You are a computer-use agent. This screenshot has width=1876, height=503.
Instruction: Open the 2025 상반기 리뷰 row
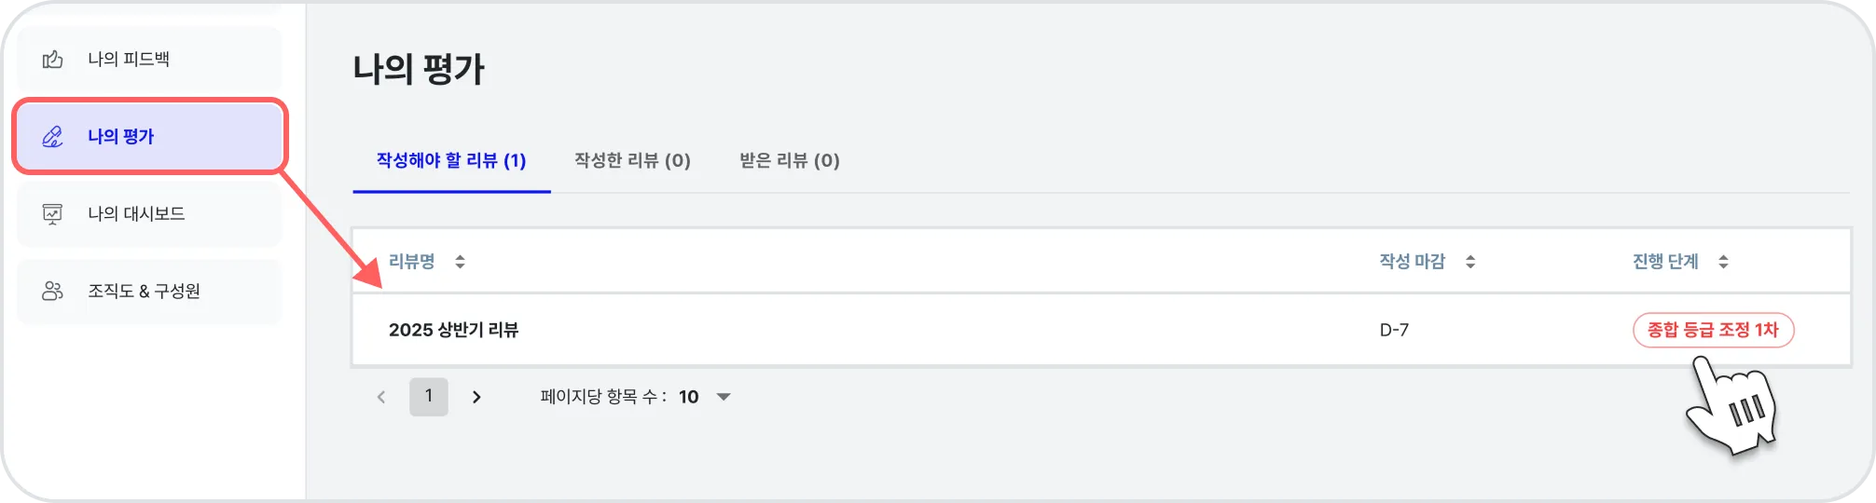point(1101,330)
